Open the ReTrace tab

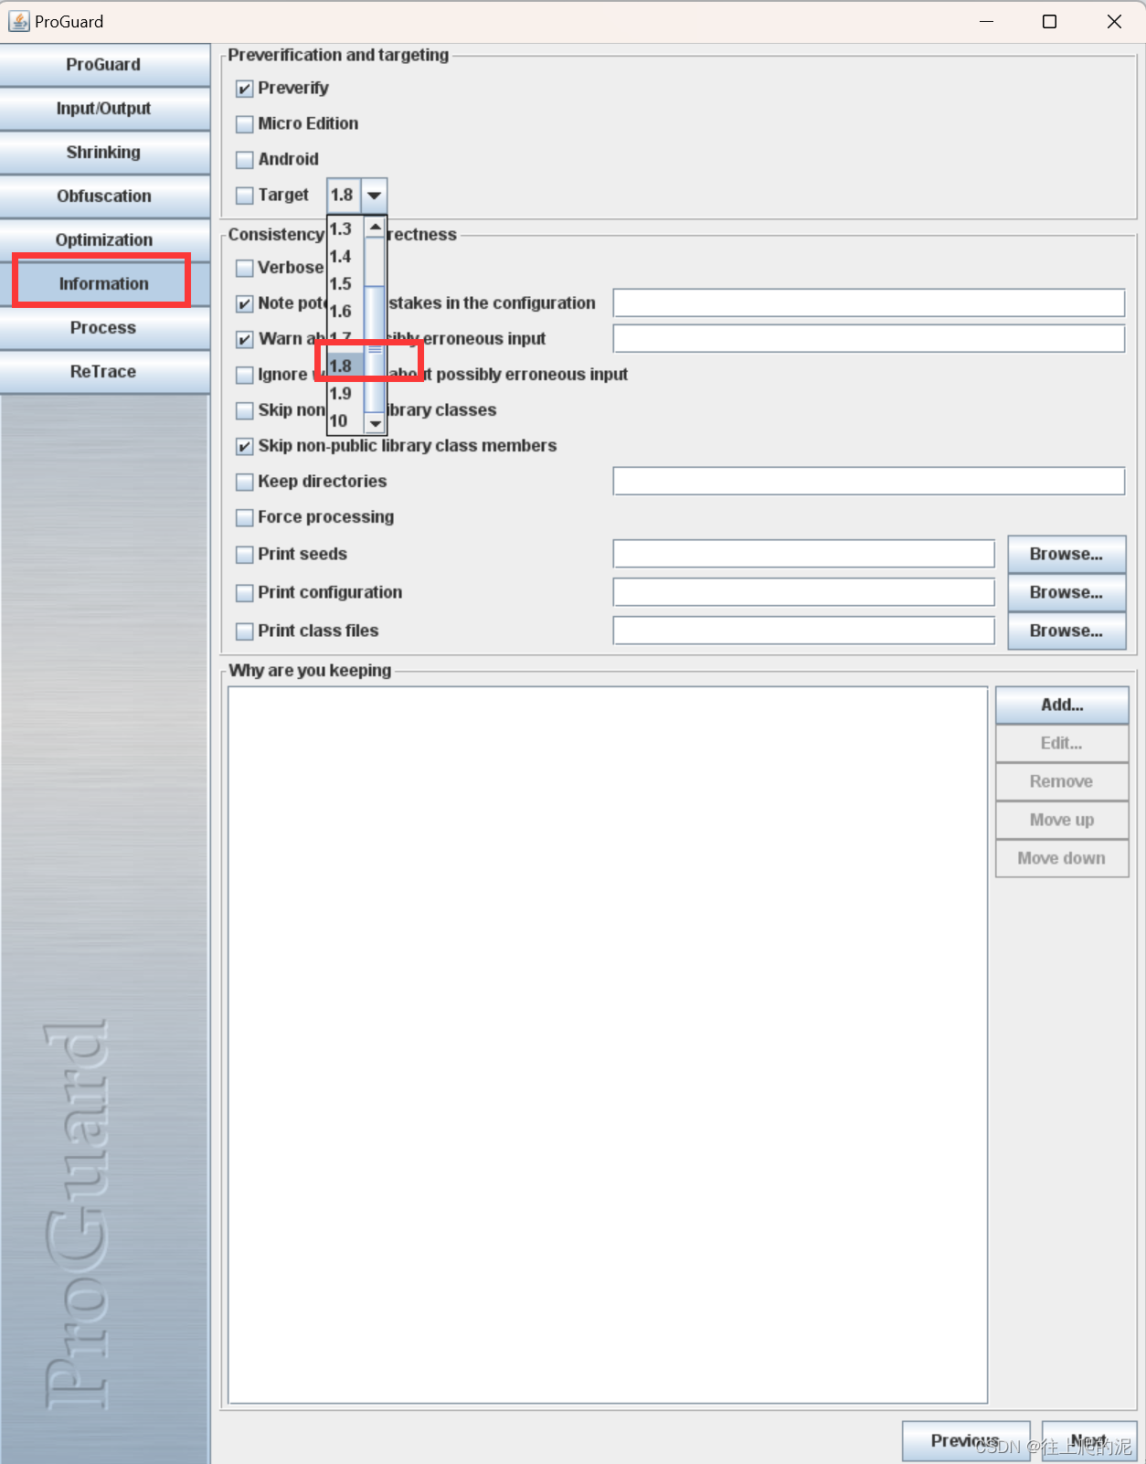click(x=104, y=372)
